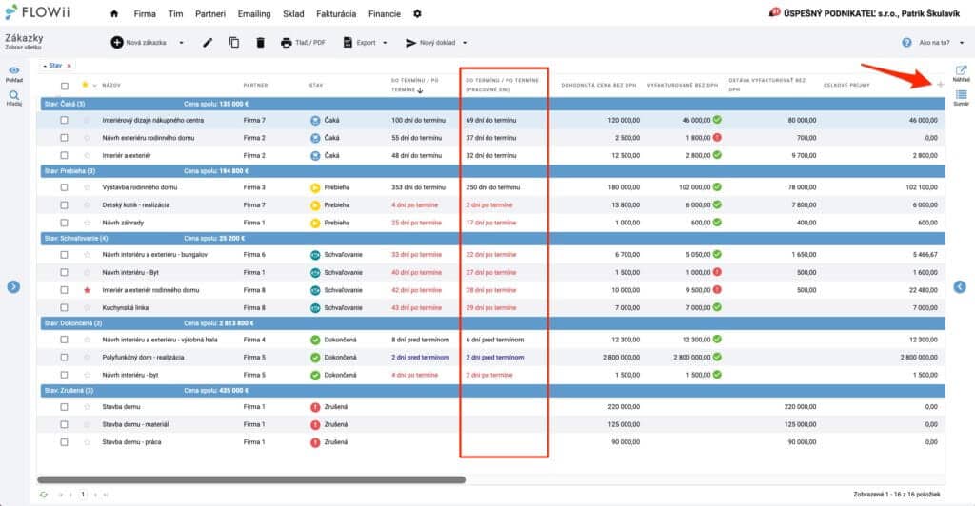
Task: Click the Export button
Action: [359, 42]
